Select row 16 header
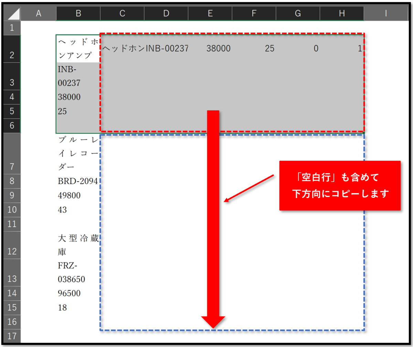The image size is (413, 347). [12, 322]
